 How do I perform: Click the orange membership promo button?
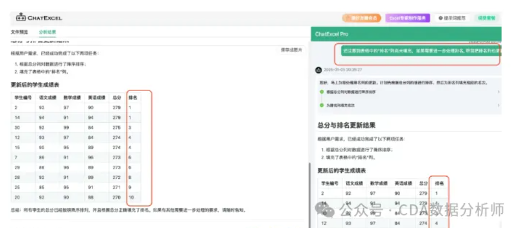pos(361,18)
